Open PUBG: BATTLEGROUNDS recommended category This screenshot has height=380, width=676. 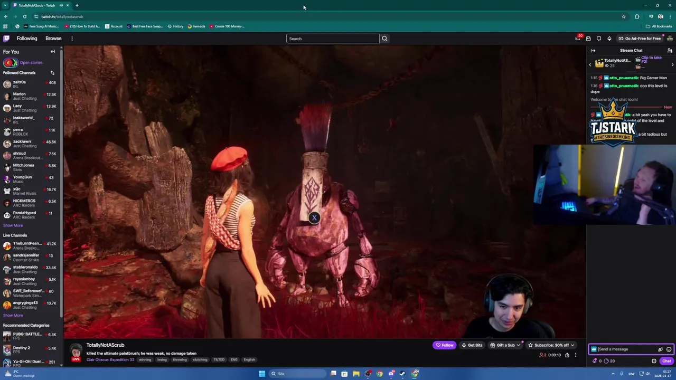[x=31, y=336]
